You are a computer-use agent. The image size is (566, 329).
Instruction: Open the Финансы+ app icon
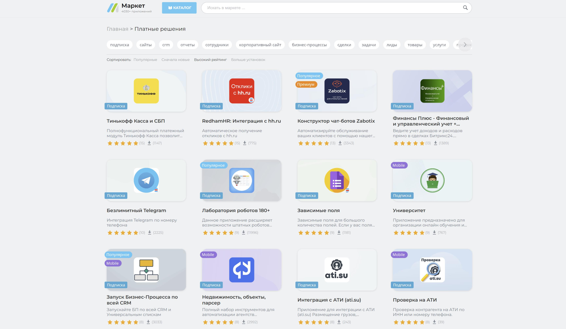[432, 91]
